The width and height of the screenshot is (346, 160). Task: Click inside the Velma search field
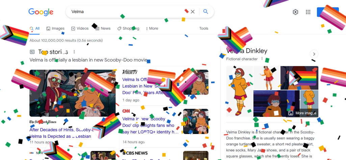126,12
